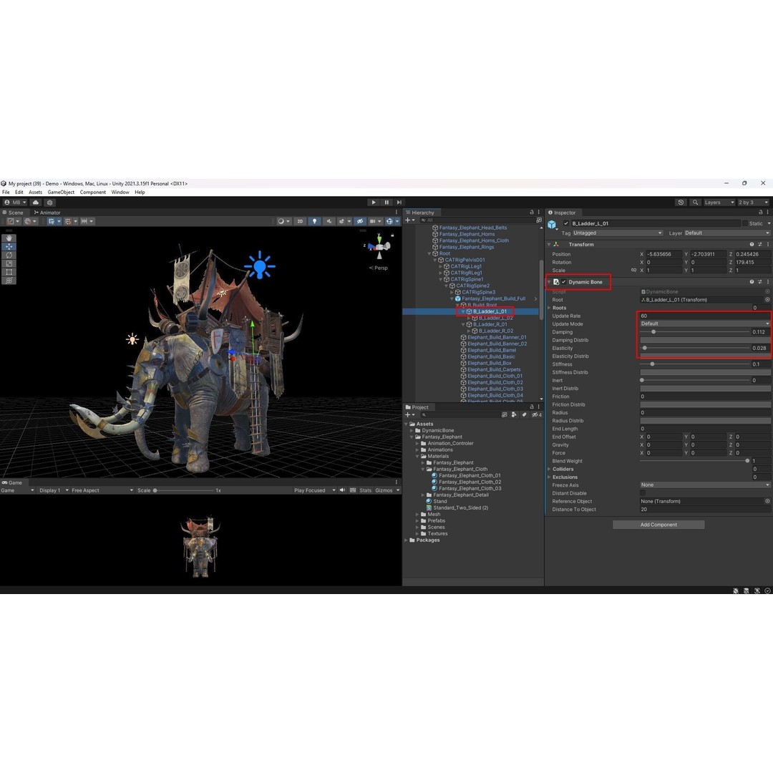Open the Play Focused dropdown
773x773 pixels.
(x=314, y=490)
